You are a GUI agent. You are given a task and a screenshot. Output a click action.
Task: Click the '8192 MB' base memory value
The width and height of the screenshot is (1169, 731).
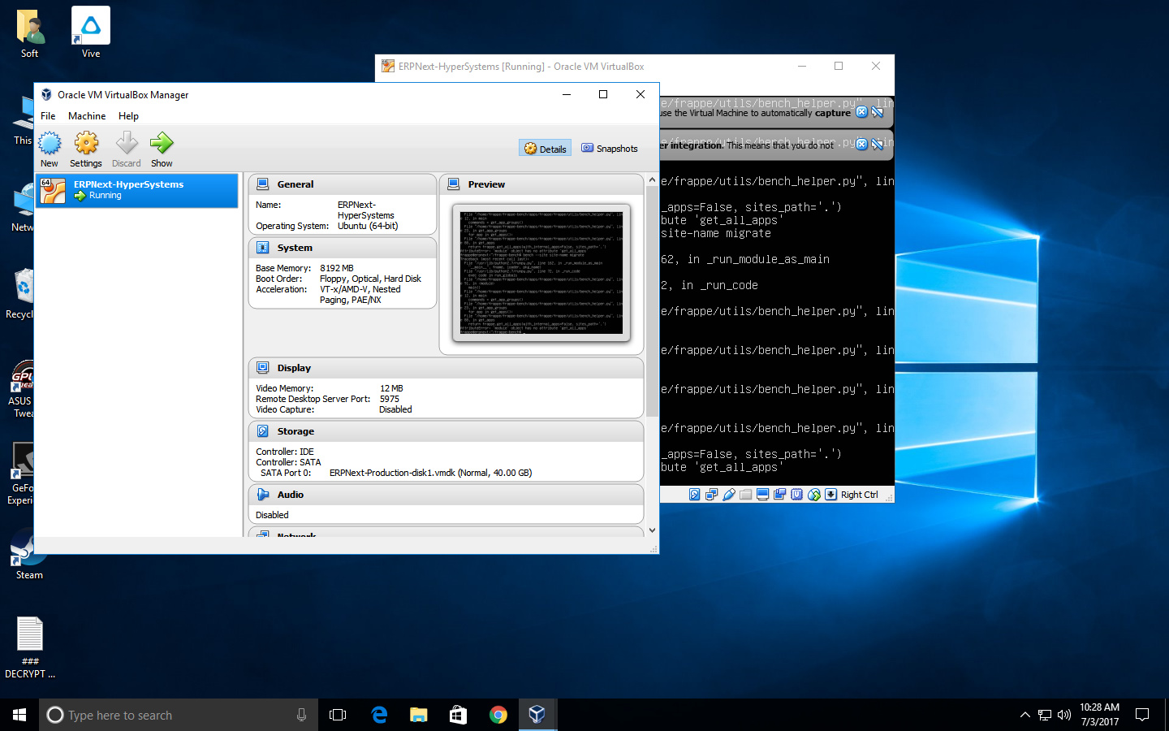pyautogui.click(x=336, y=268)
